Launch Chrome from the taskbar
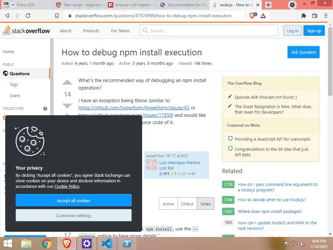This screenshot has width=333, height=250. [x=46, y=243]
